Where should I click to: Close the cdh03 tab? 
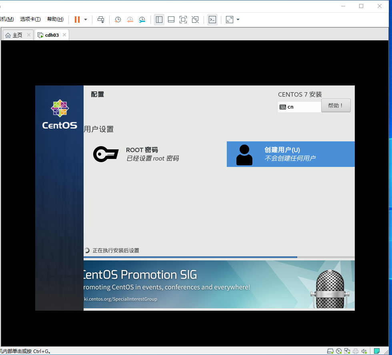(64, 35)
